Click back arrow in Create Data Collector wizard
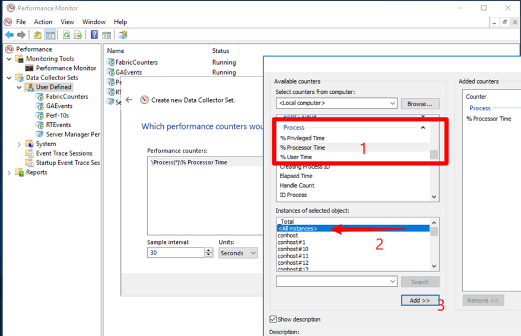Image resolution: width=521 pixels, height=336 pixels. (129, 100)
